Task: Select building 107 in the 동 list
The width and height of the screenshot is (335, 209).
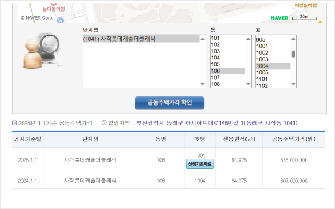Action: tap(228, 77)
